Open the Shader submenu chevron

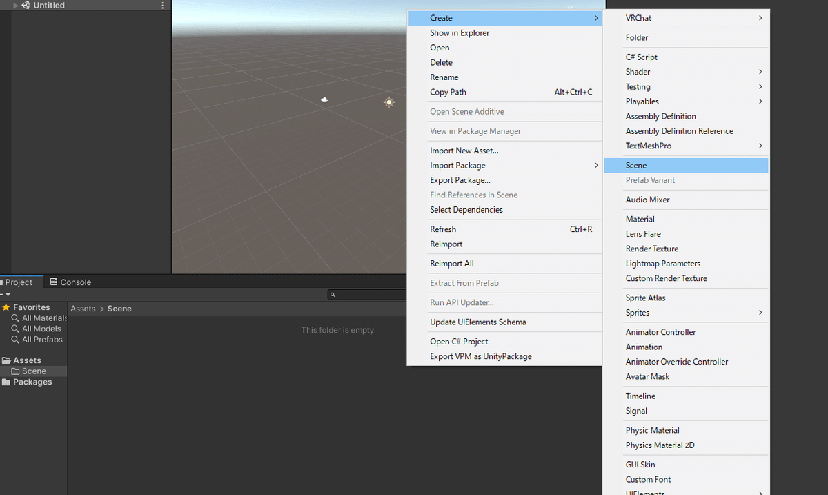(x=760, y=71)
